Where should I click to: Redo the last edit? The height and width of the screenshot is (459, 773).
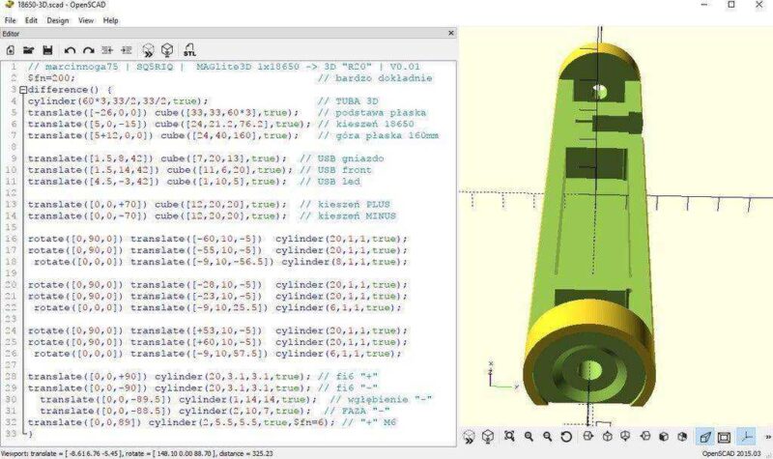click(x=88, y=50)
